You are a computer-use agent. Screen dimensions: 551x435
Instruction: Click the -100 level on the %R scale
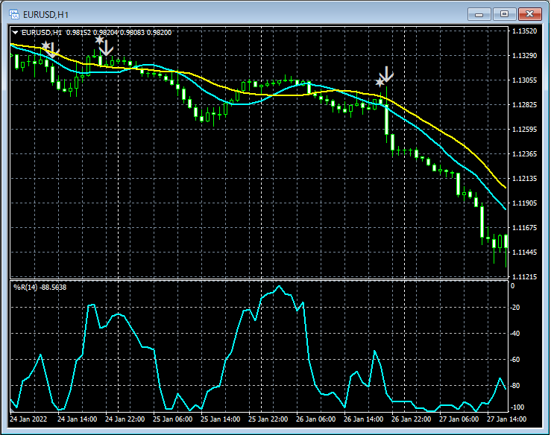click(517, 407)
